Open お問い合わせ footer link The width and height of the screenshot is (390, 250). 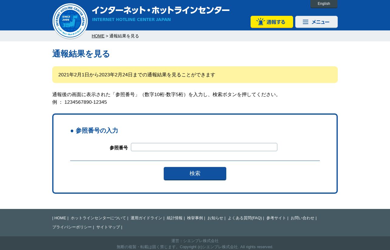coord(303,218)
